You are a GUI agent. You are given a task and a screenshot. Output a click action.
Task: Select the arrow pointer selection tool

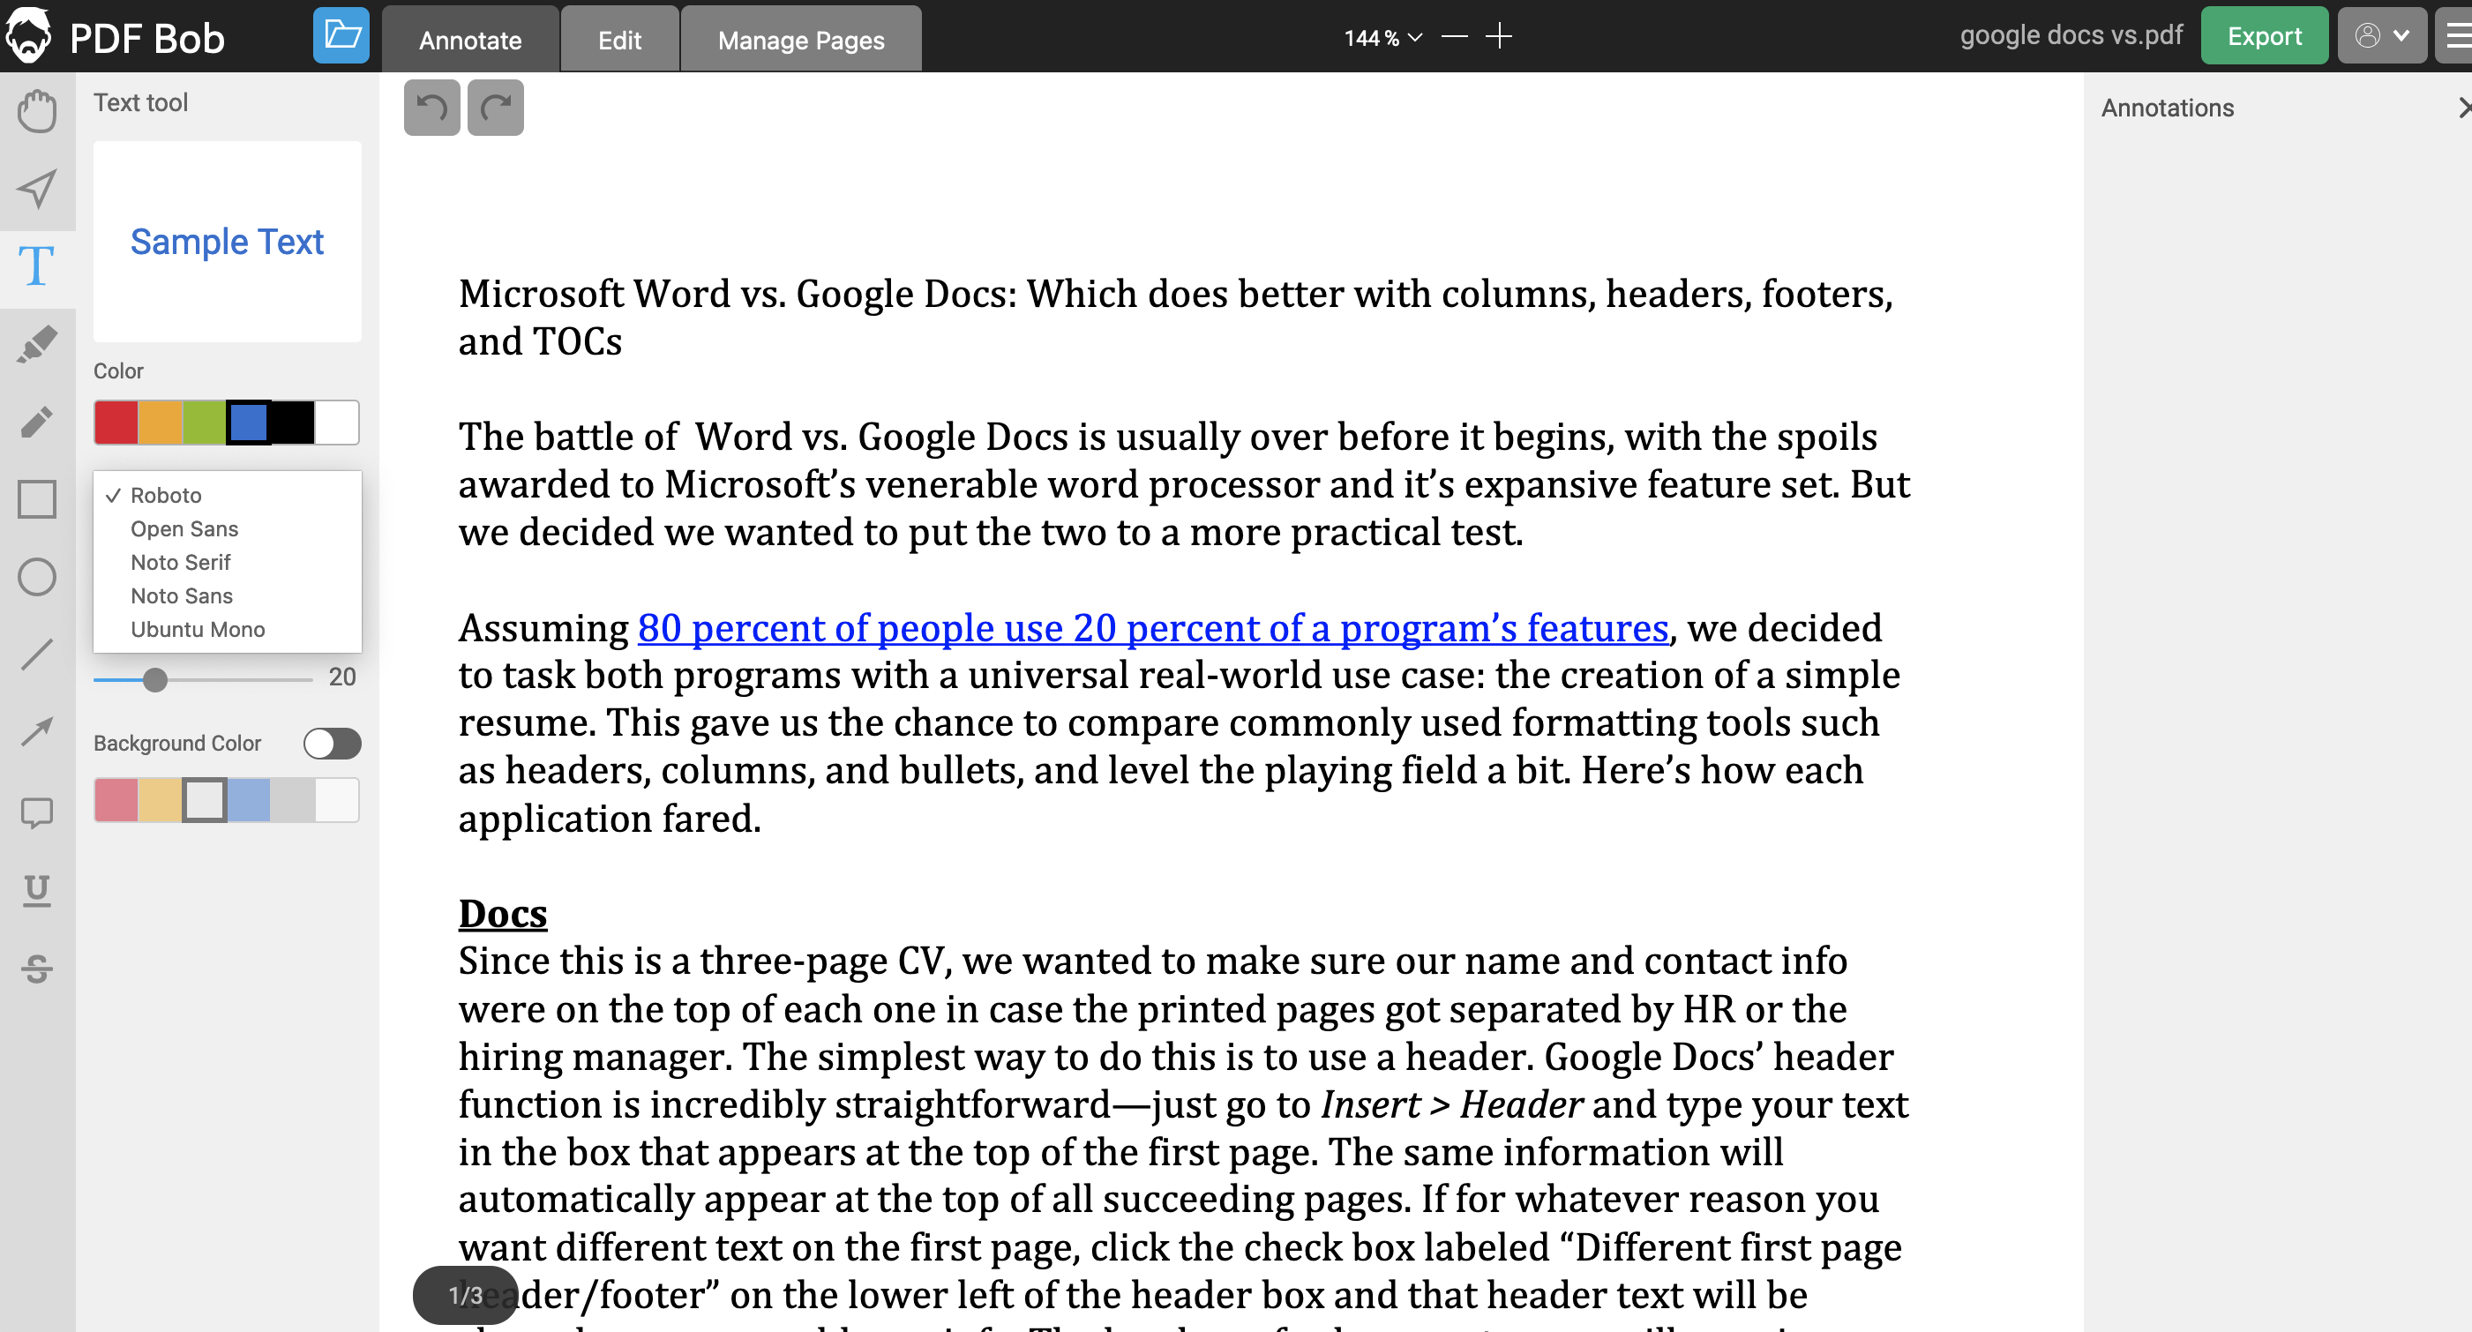tap(37, 189)
